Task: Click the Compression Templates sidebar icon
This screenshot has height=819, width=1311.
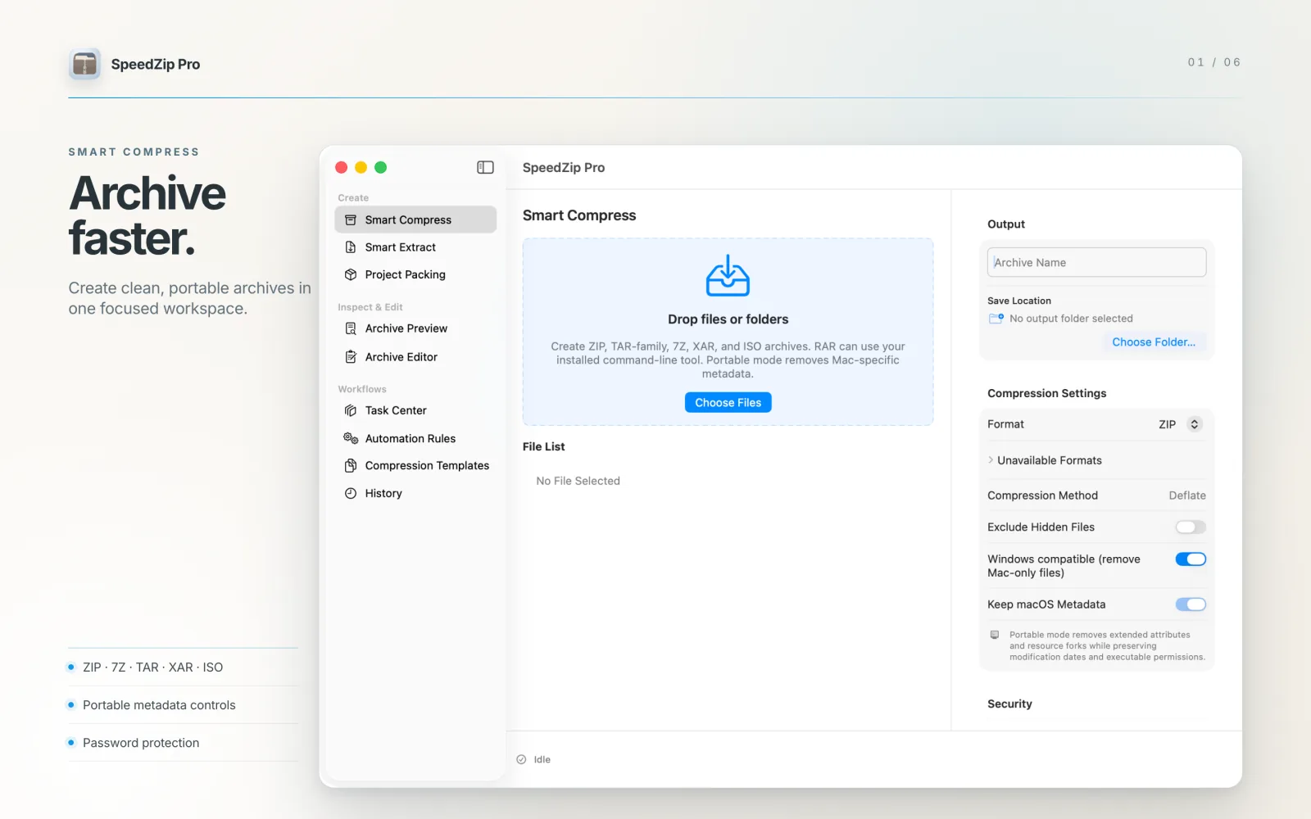Action: pyautogui.click(x=351, y=465)
